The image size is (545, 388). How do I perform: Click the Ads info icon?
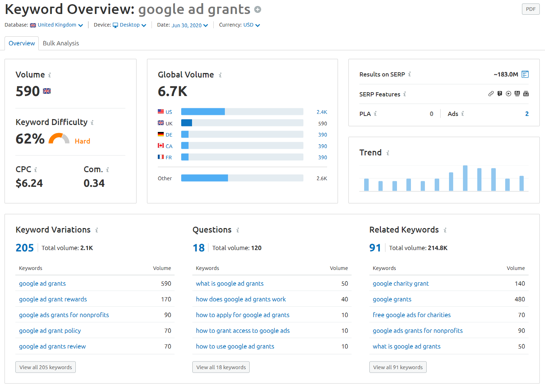click(463, 114)
